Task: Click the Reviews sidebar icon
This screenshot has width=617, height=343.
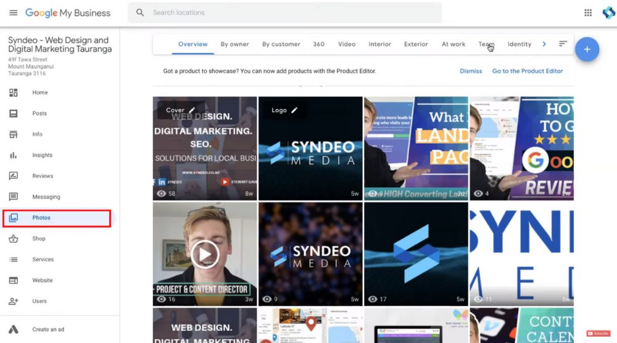Action: click(x=14, y=176)
